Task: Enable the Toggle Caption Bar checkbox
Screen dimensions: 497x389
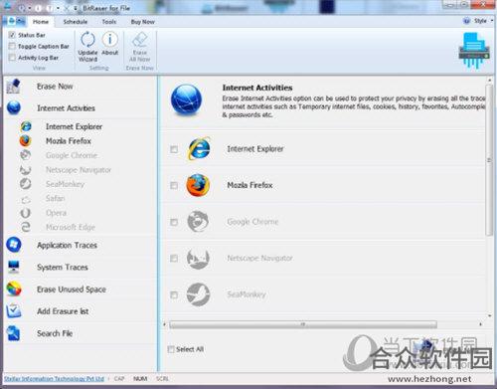Action: pyautogui.click(x=12, y=46)
